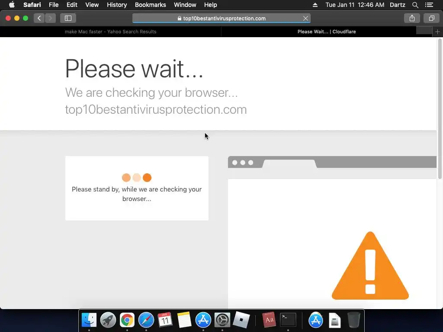Open the Share menu
443x332 pixels.
(412, 18)
